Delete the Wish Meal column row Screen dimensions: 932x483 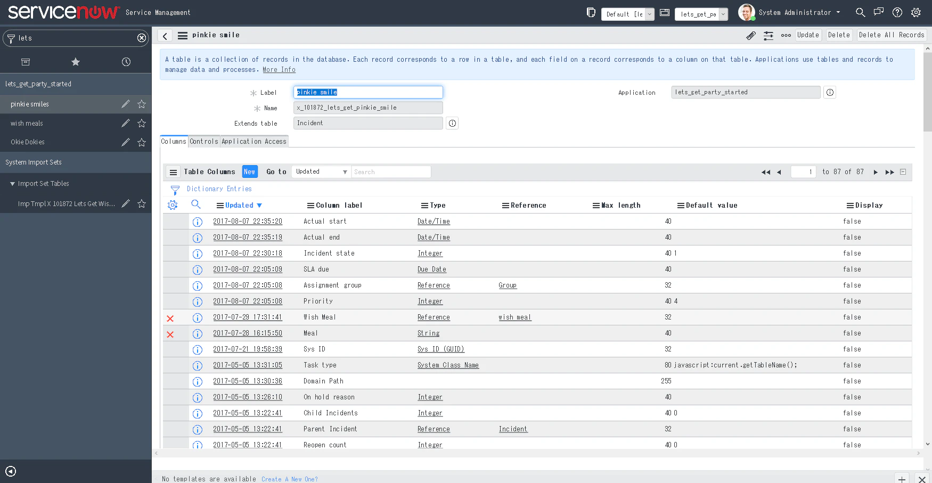coord(170,318)
